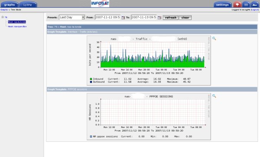Image resolution: width=260 pixels, height=157 pixels.
Task: Open the Traffic graph image
Action: pos(149,61)
